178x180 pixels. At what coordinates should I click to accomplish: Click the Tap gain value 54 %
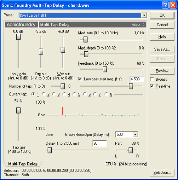click(x=18, y=101)
